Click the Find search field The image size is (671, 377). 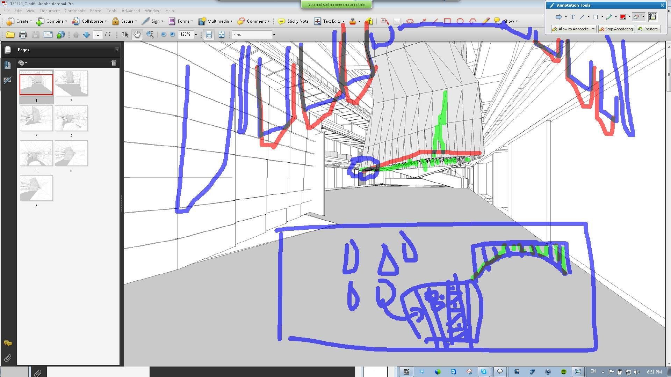[252, 35]
